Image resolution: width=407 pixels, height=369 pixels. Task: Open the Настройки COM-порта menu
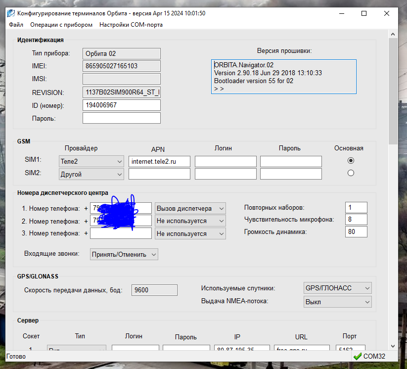tap(131, 25)
